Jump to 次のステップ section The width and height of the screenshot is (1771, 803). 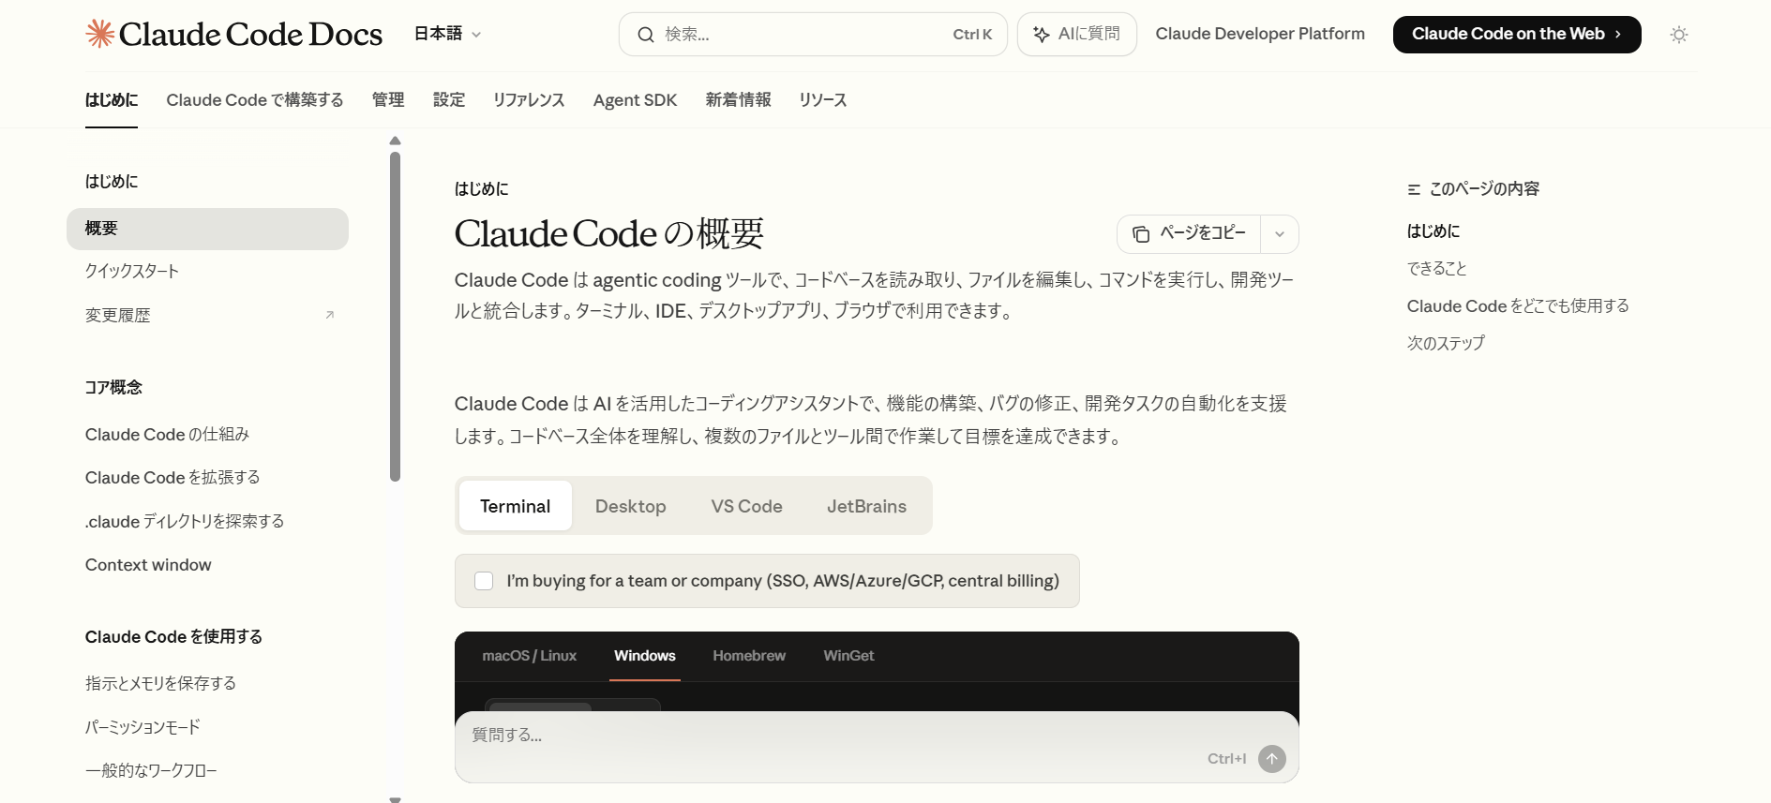click(x=1446, y=344)
